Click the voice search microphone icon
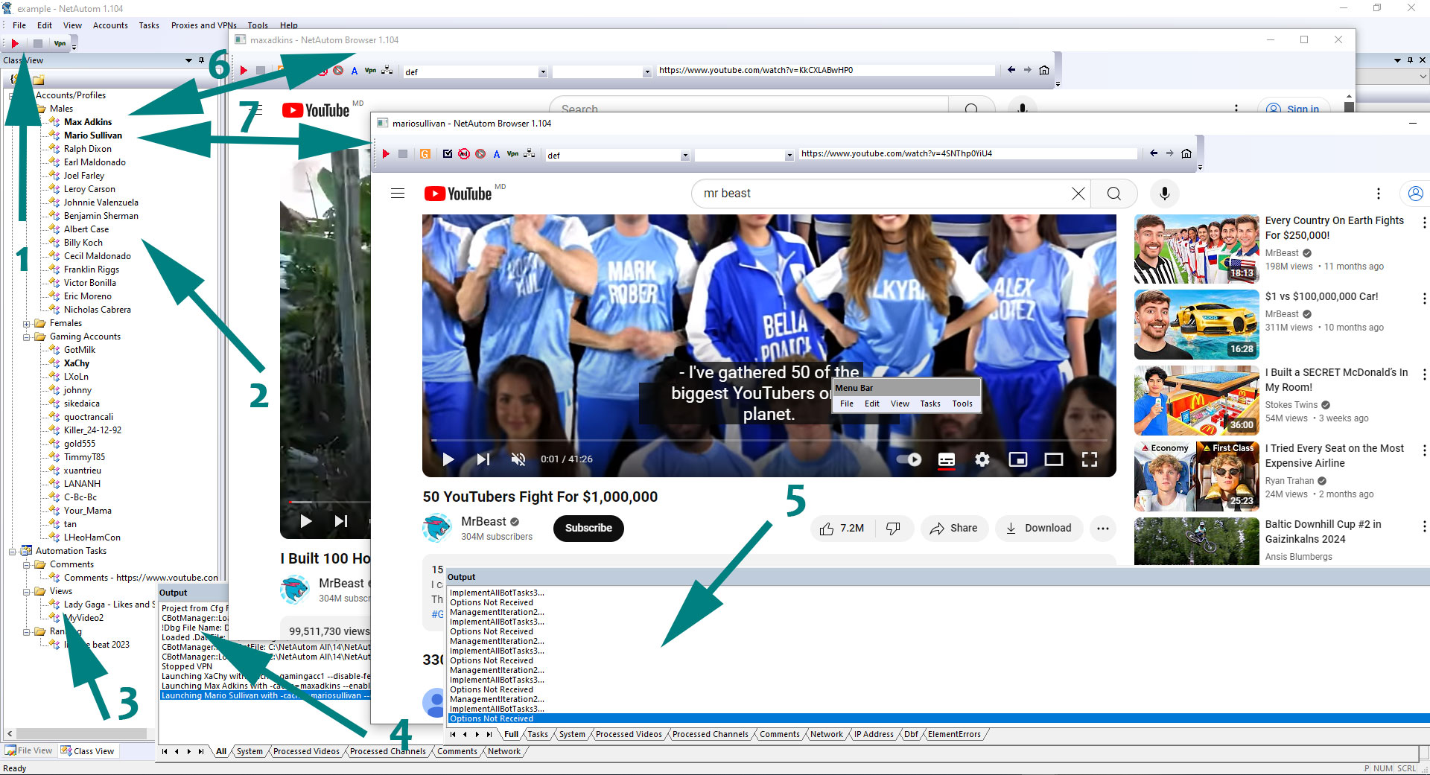The height and width of the screenshot is (775, 1430). click(x=1164, y=194)
